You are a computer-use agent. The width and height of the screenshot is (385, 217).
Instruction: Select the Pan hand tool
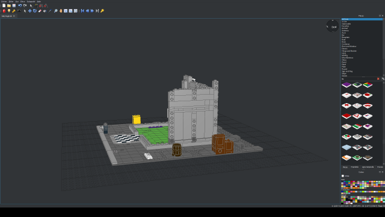point(61,11)
